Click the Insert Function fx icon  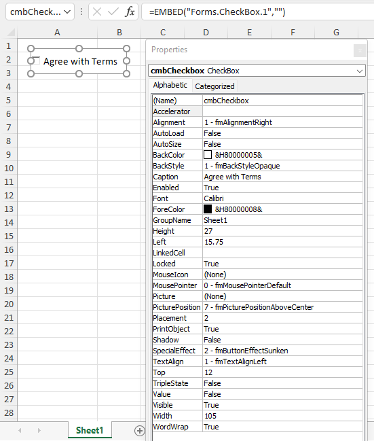pos(130,12)
